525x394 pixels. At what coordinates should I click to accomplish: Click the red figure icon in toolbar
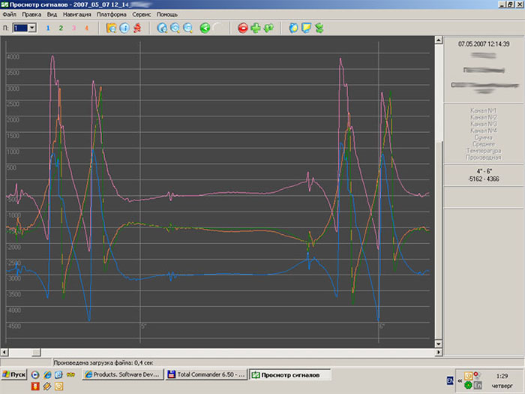tap(137, 28)
